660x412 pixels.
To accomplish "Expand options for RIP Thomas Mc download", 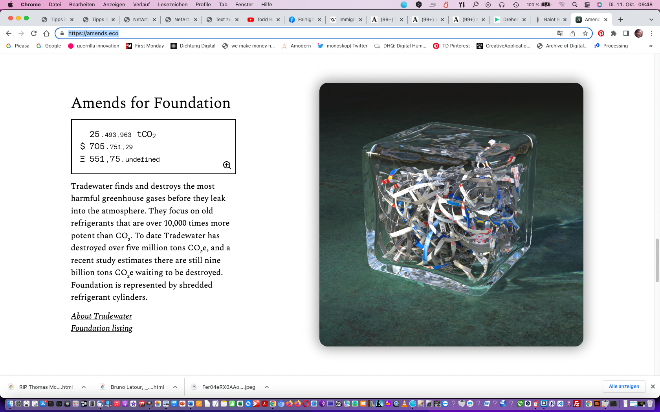I will [x=84, y=387].
